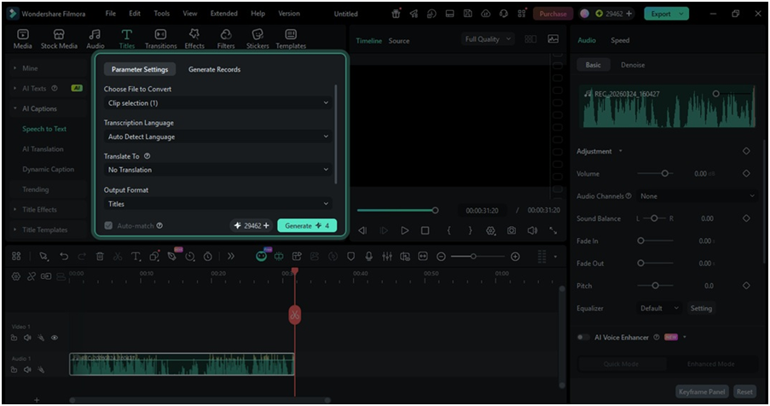Click the scissors split icon on playhead
Viewport: 770px width, 406px height.
tap(295, 315)
